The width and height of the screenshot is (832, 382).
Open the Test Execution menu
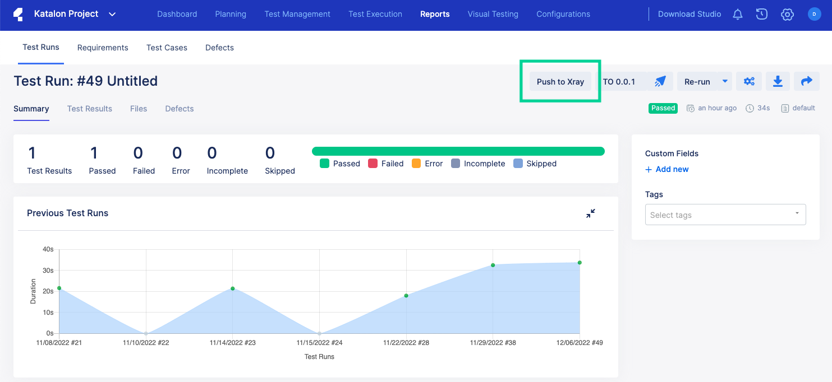coord(375,14)
